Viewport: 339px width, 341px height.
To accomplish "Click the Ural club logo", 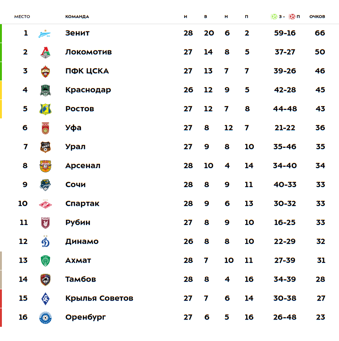I will click(45, 147).
